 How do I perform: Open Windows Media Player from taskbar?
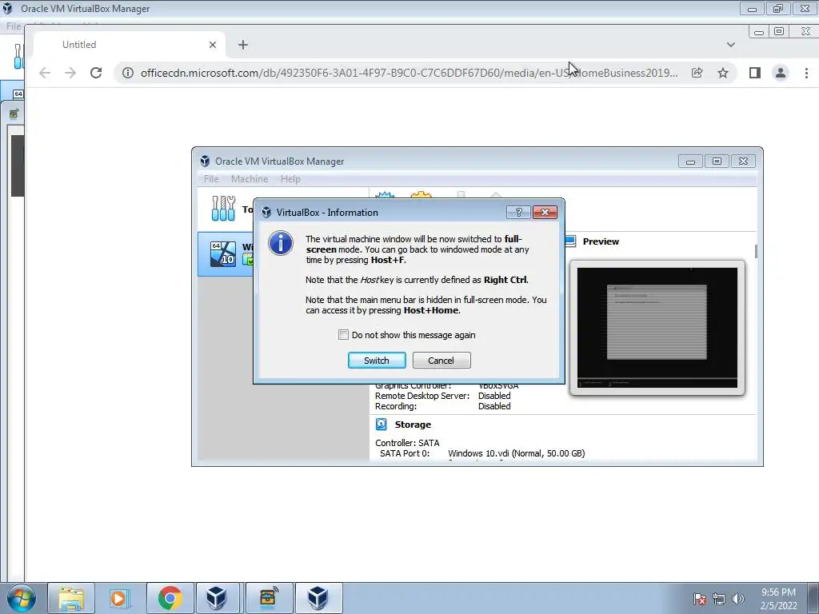click(x=119, y=598)
